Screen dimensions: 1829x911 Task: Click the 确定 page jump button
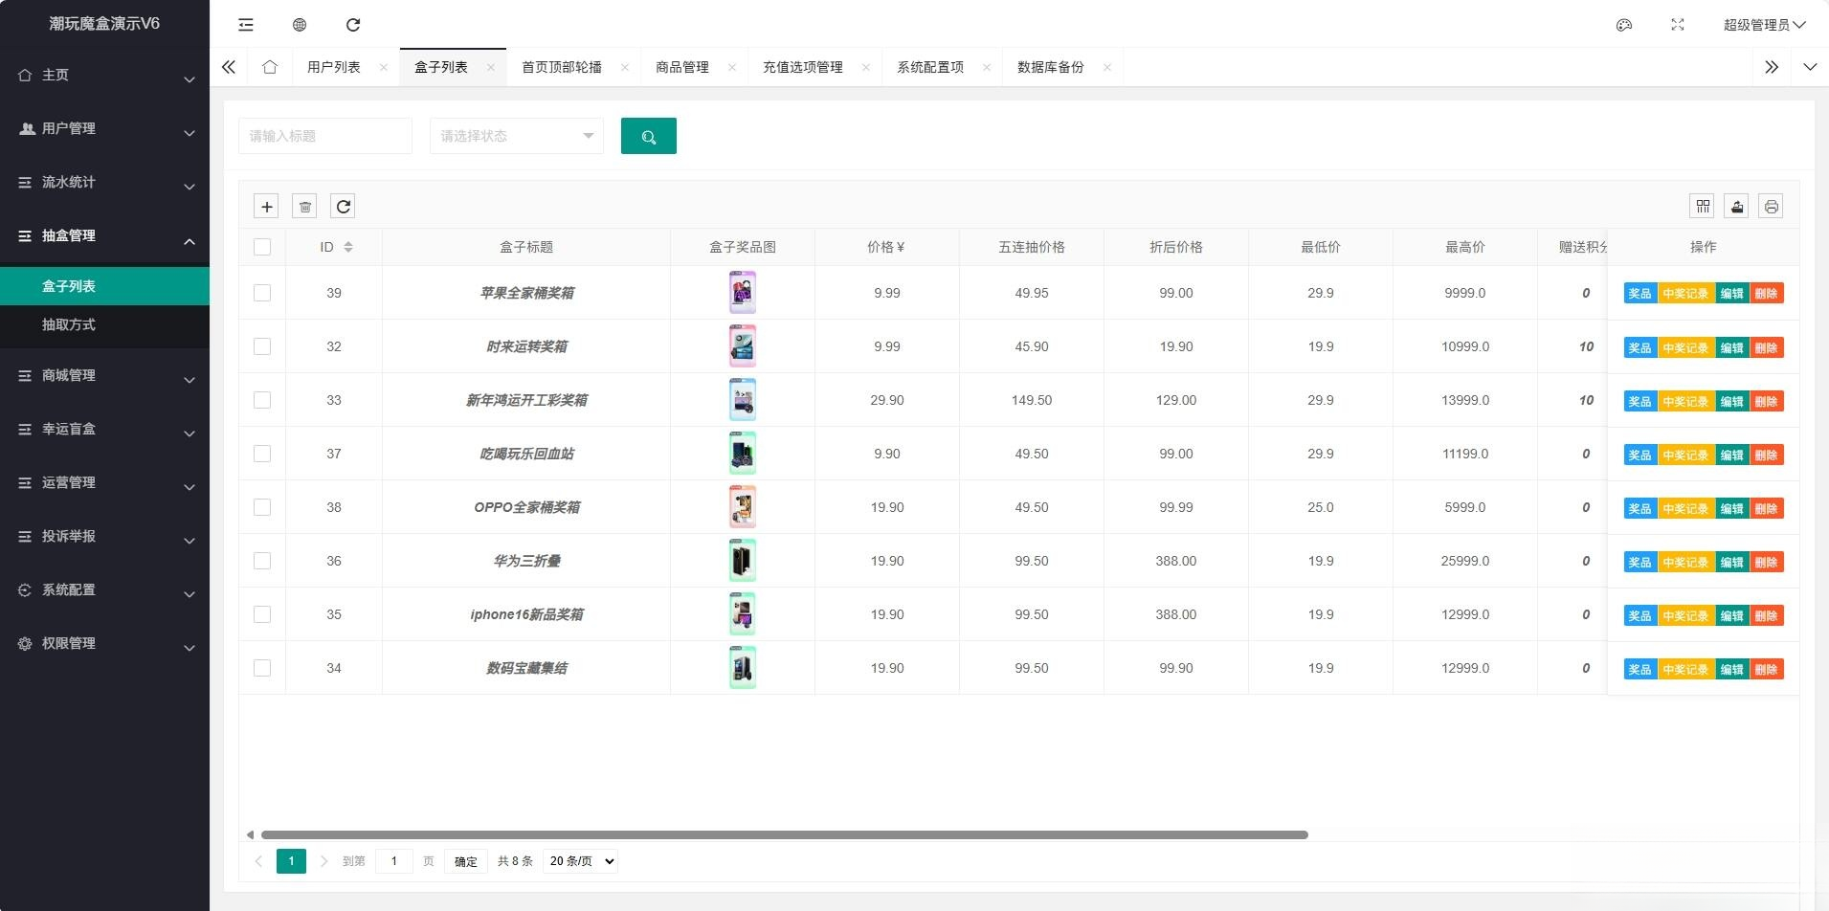(465, 860)
